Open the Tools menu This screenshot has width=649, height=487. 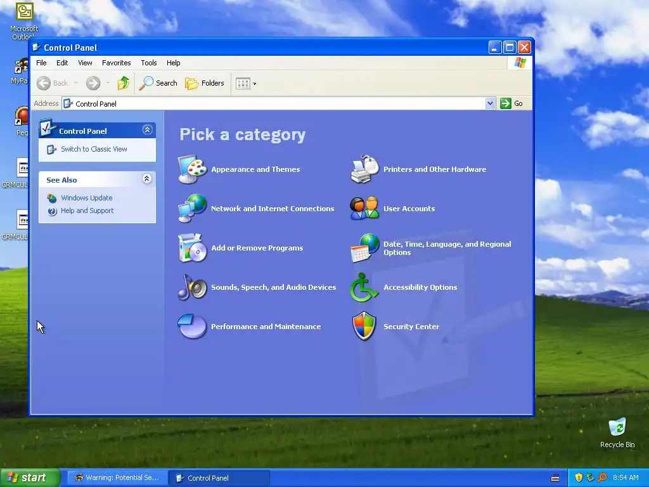coord(148,63)
